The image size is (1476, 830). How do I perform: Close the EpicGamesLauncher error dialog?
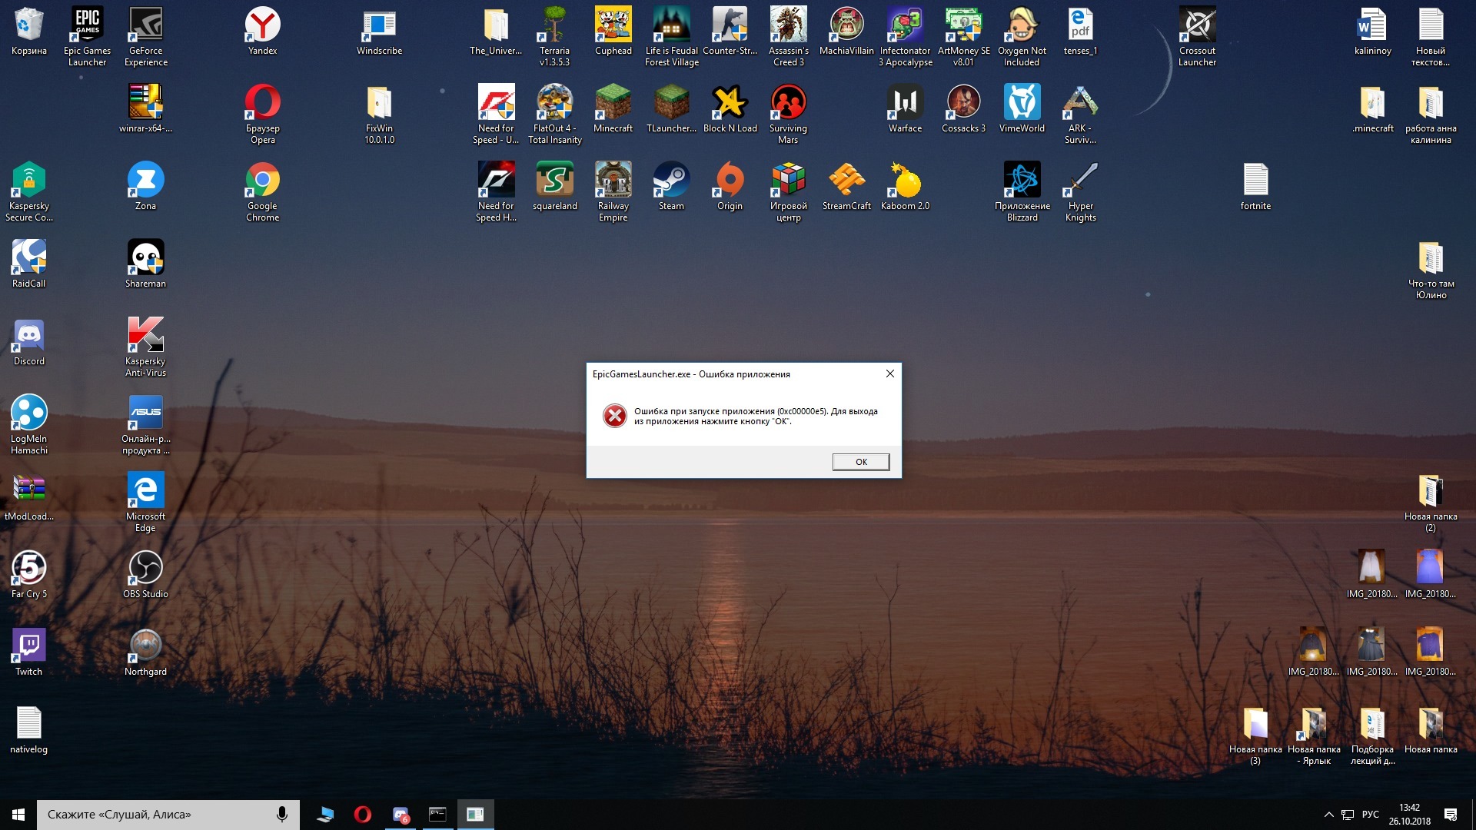click(x=890, y=374)
